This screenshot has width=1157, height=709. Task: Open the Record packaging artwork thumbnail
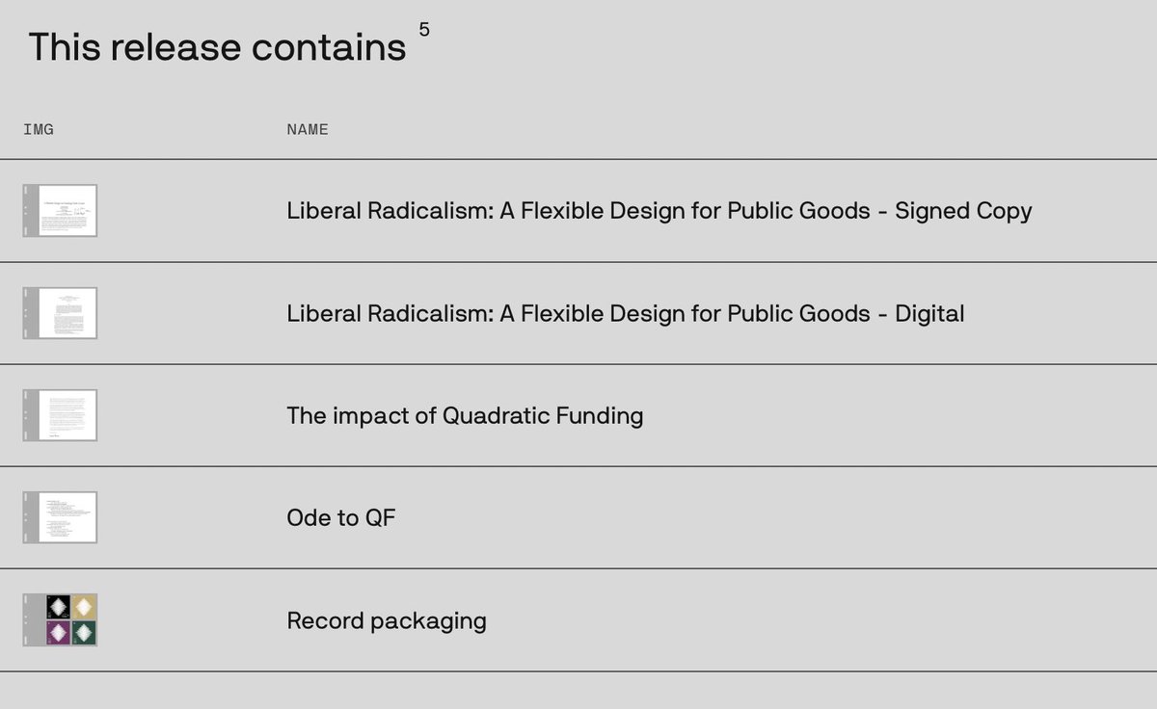60,619
